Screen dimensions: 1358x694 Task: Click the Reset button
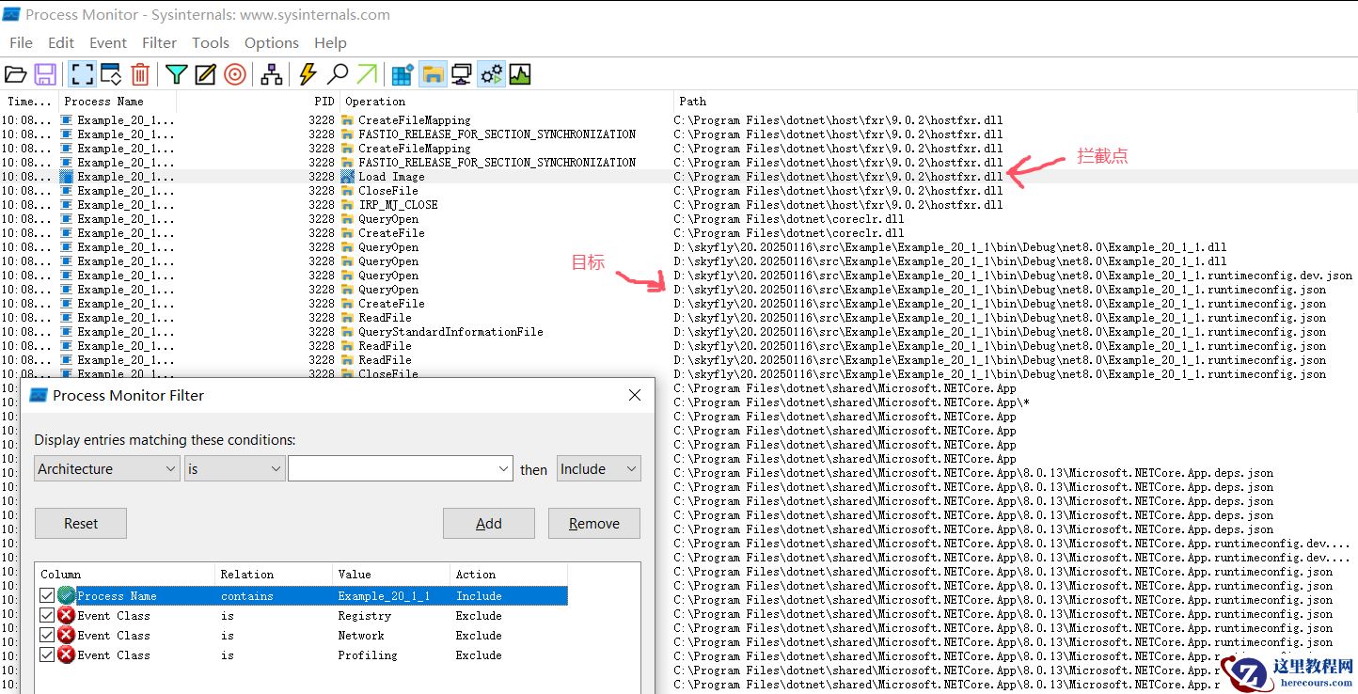pyautogui.click(x=81, y=524)
